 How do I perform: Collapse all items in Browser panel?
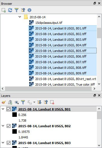point(23,10)
